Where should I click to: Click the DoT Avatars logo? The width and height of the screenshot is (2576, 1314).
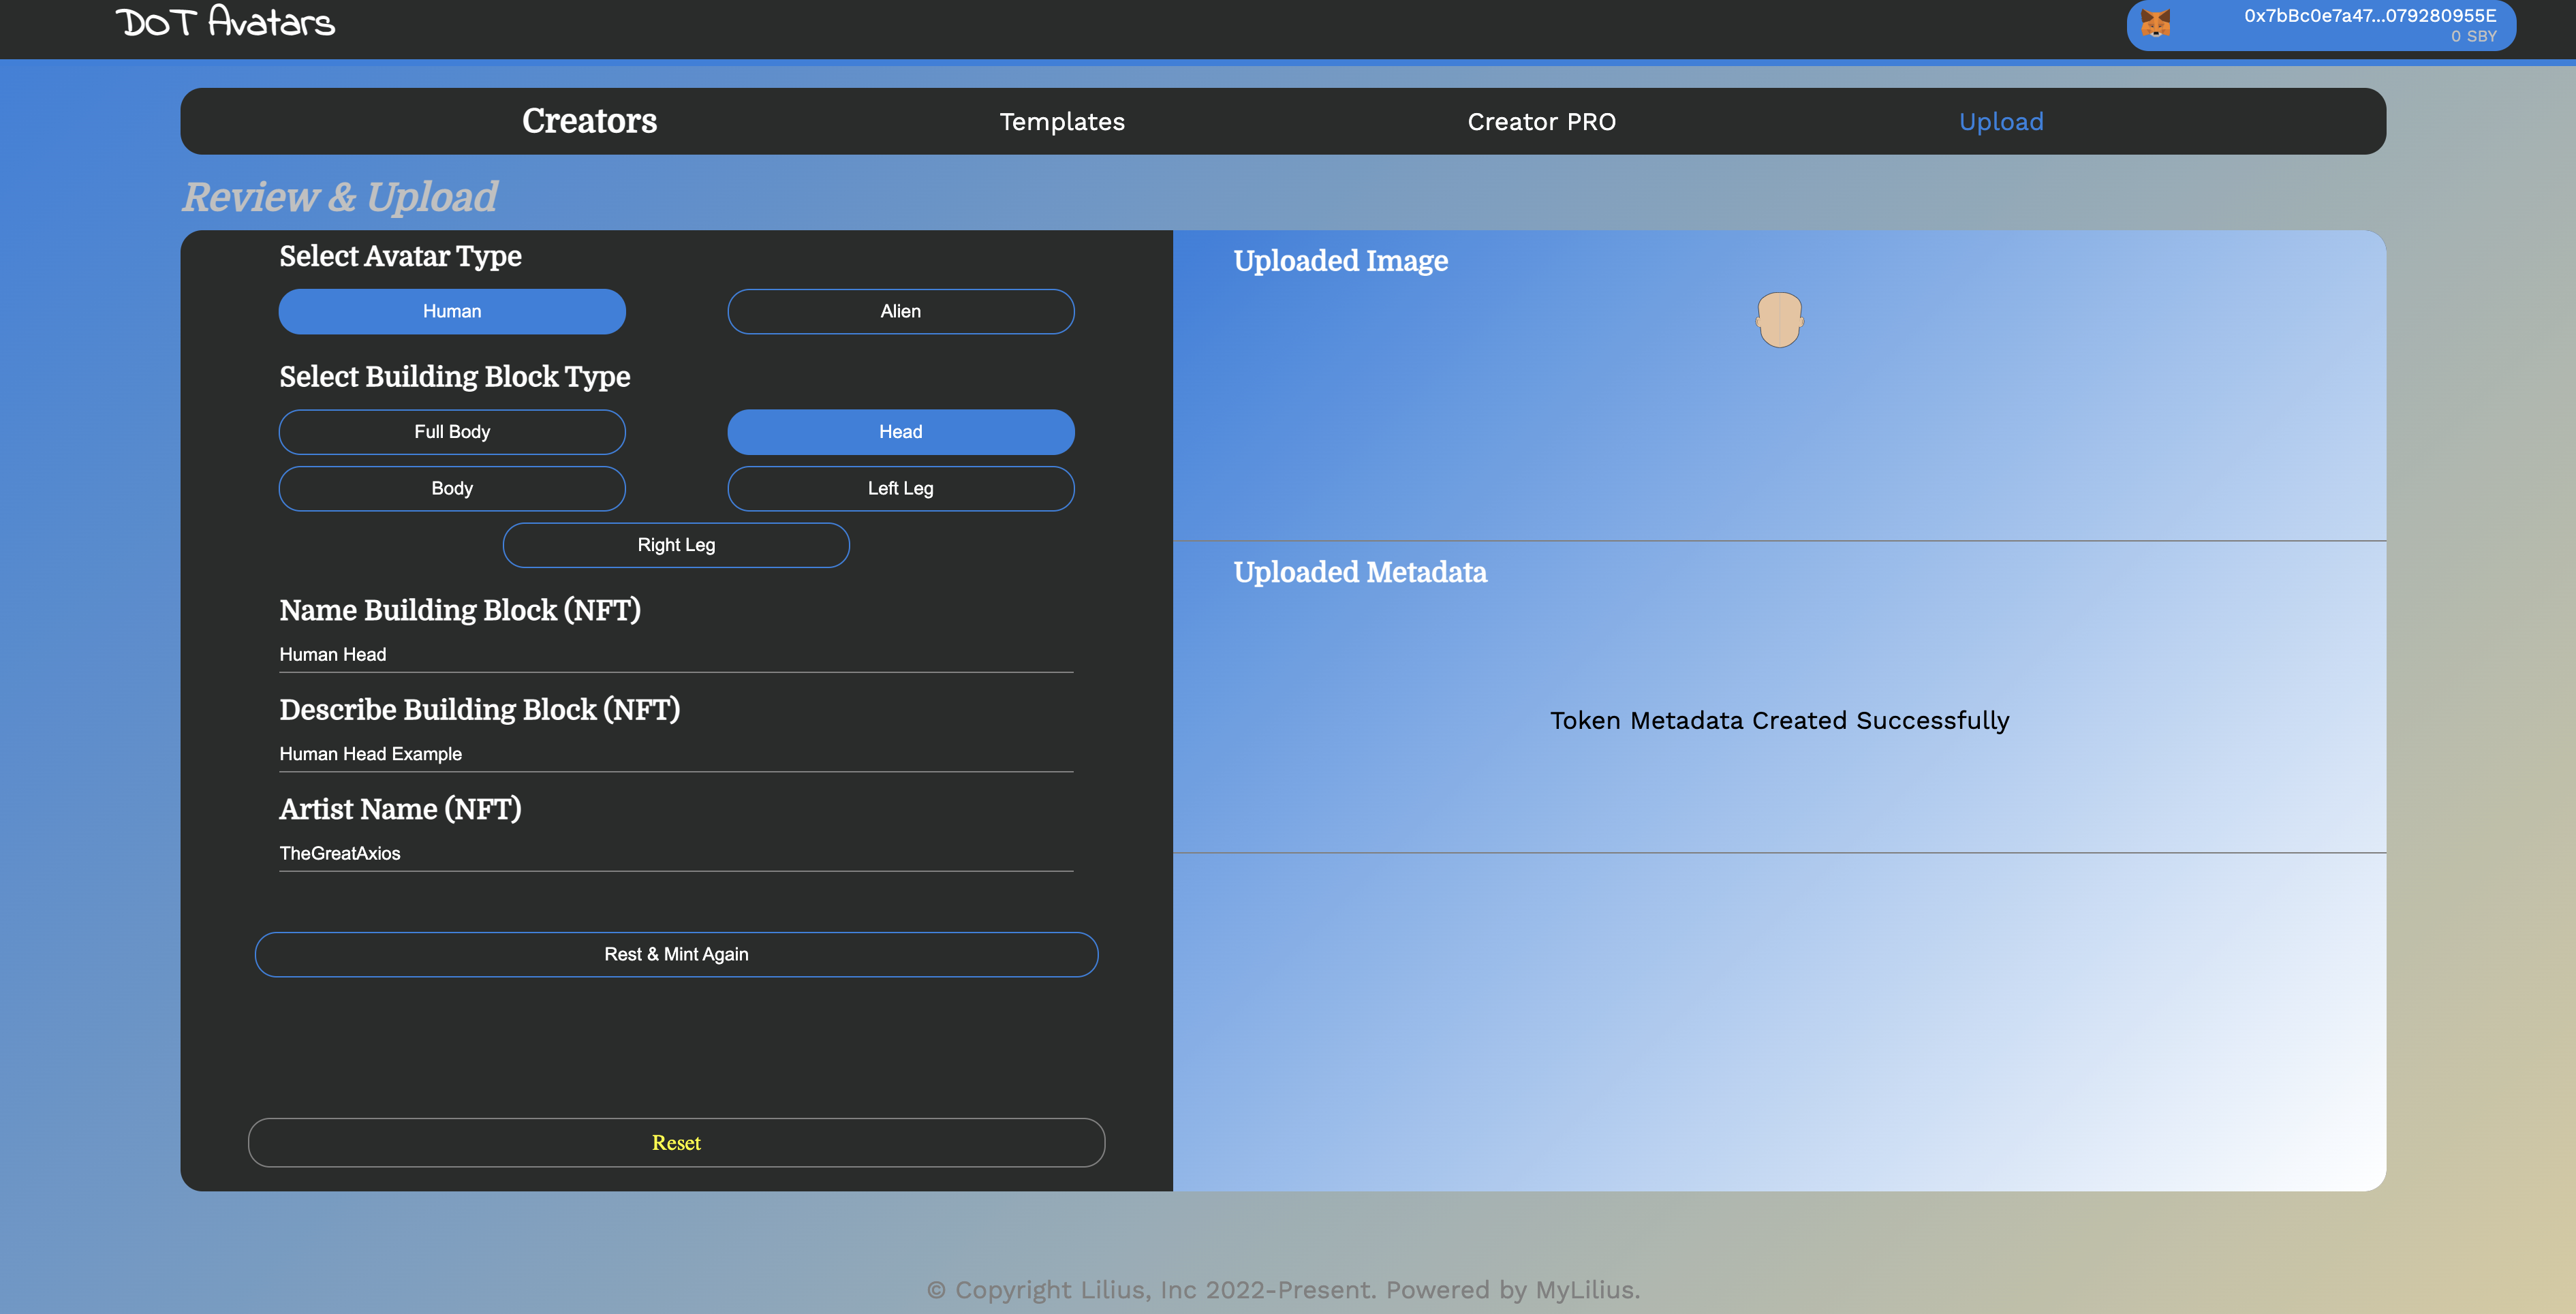coord(225,22)
